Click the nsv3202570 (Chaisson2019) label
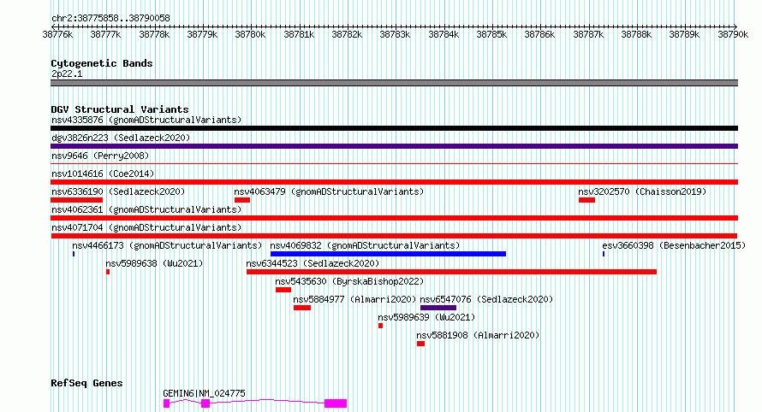Screen dimensions: 762x412 point(642,191)
